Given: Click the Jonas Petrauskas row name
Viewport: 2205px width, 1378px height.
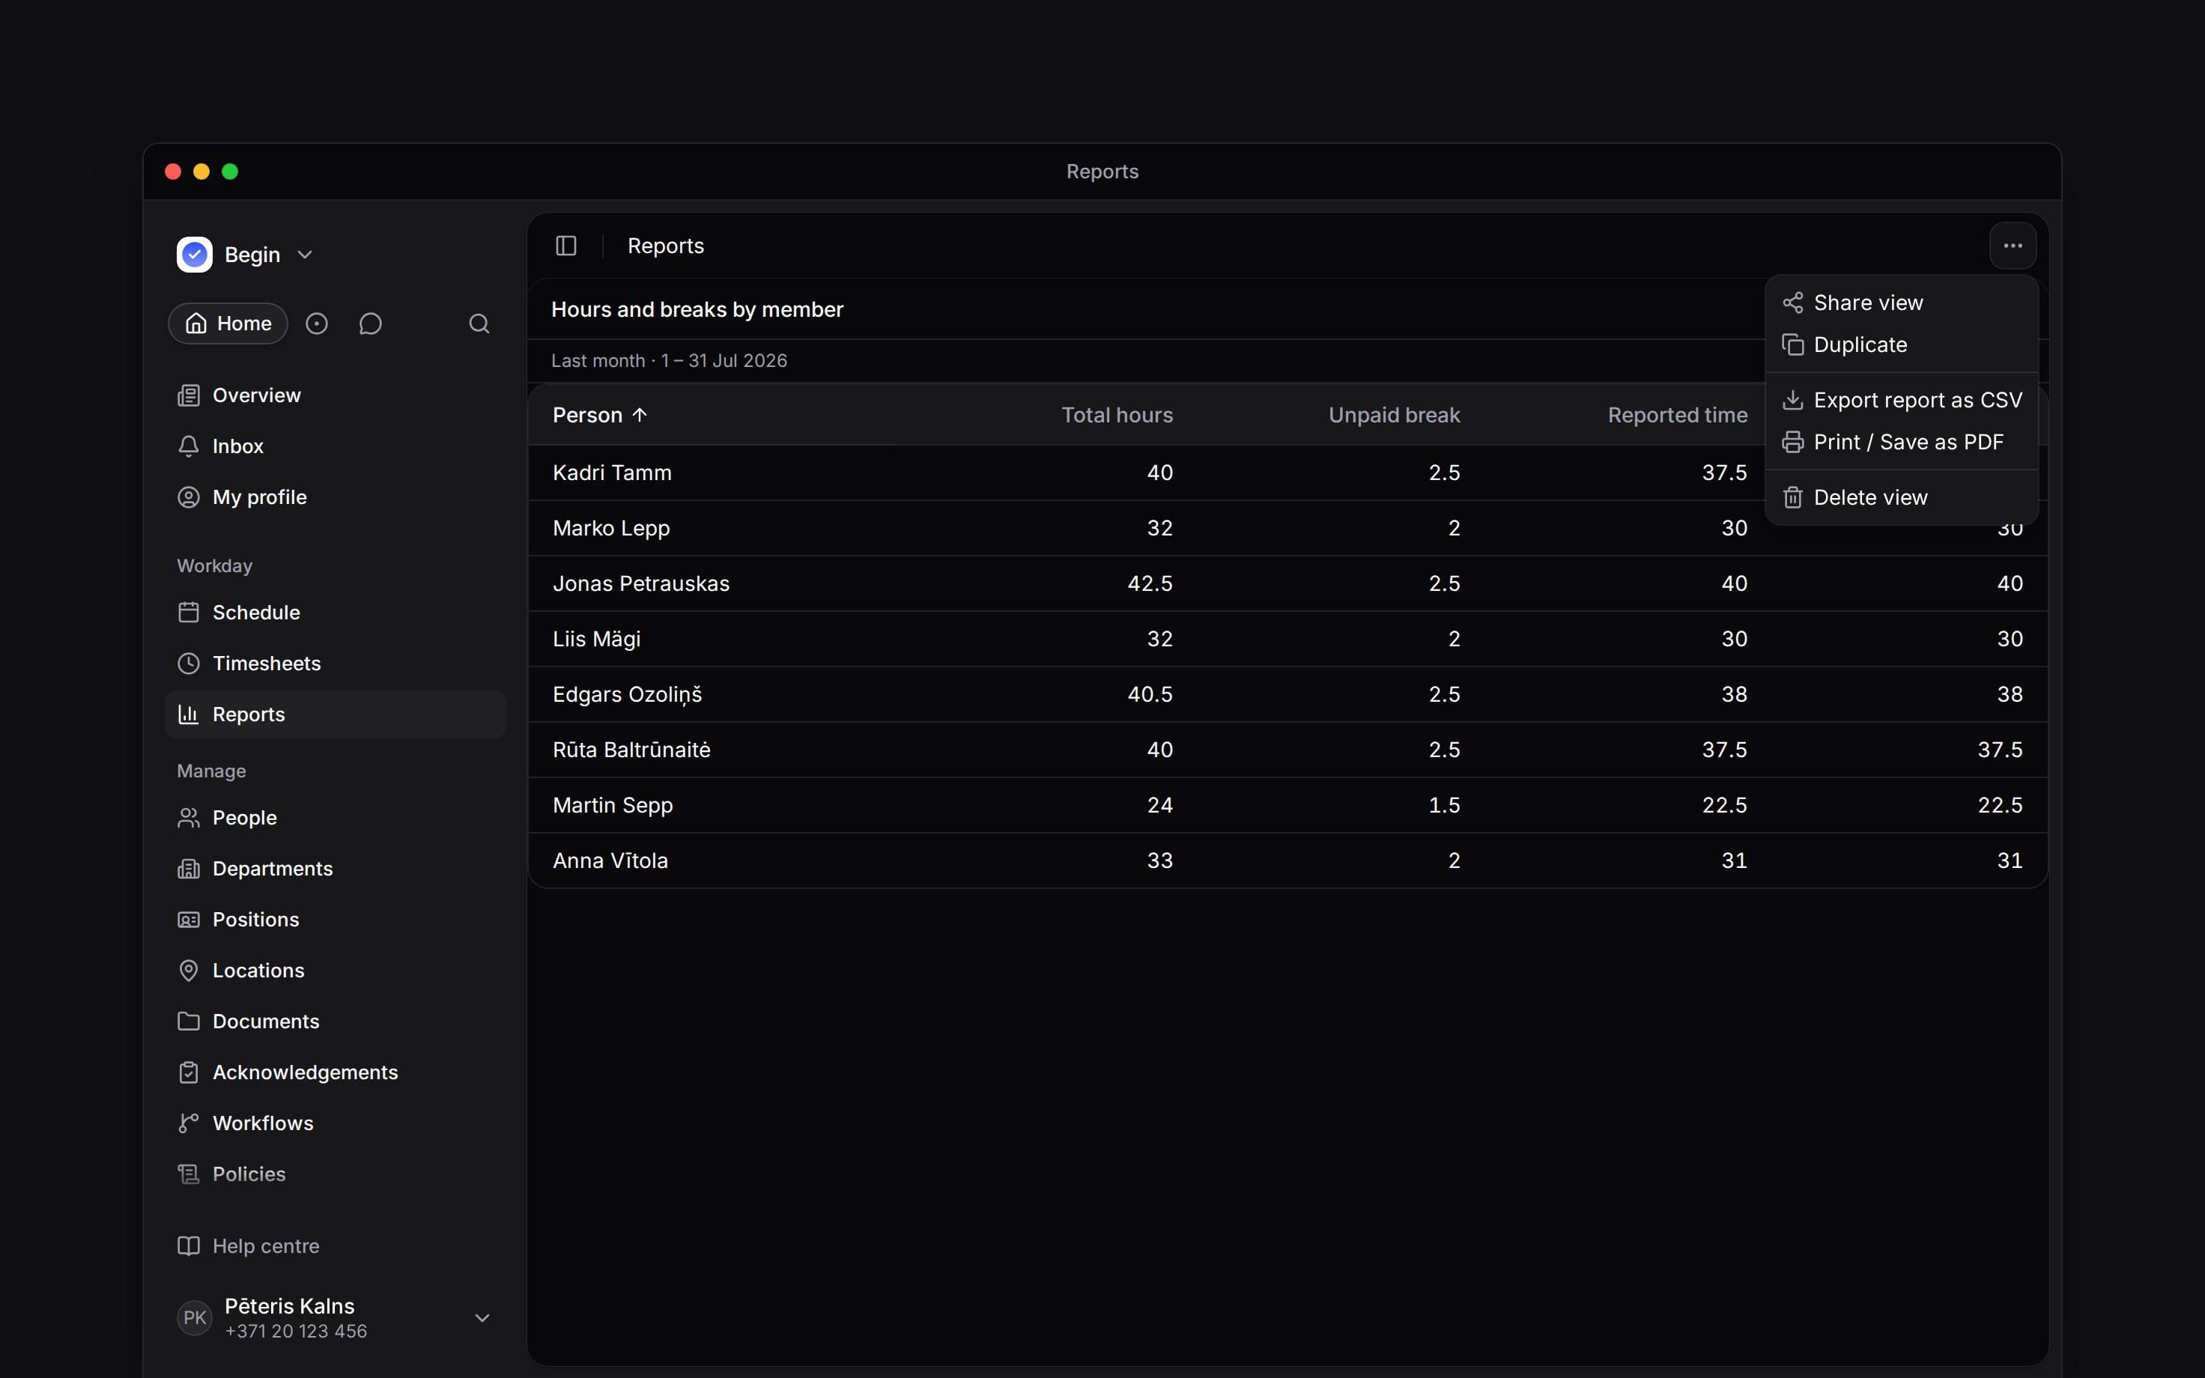Looking at the screenshot, I should [641, 583].
